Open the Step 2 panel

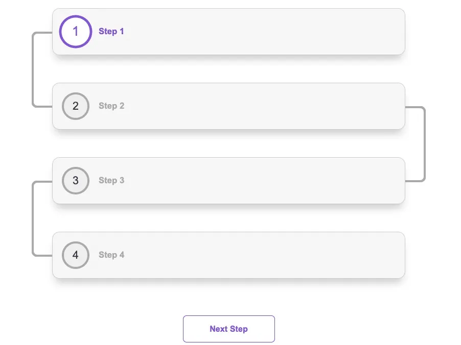pos(228,106)
